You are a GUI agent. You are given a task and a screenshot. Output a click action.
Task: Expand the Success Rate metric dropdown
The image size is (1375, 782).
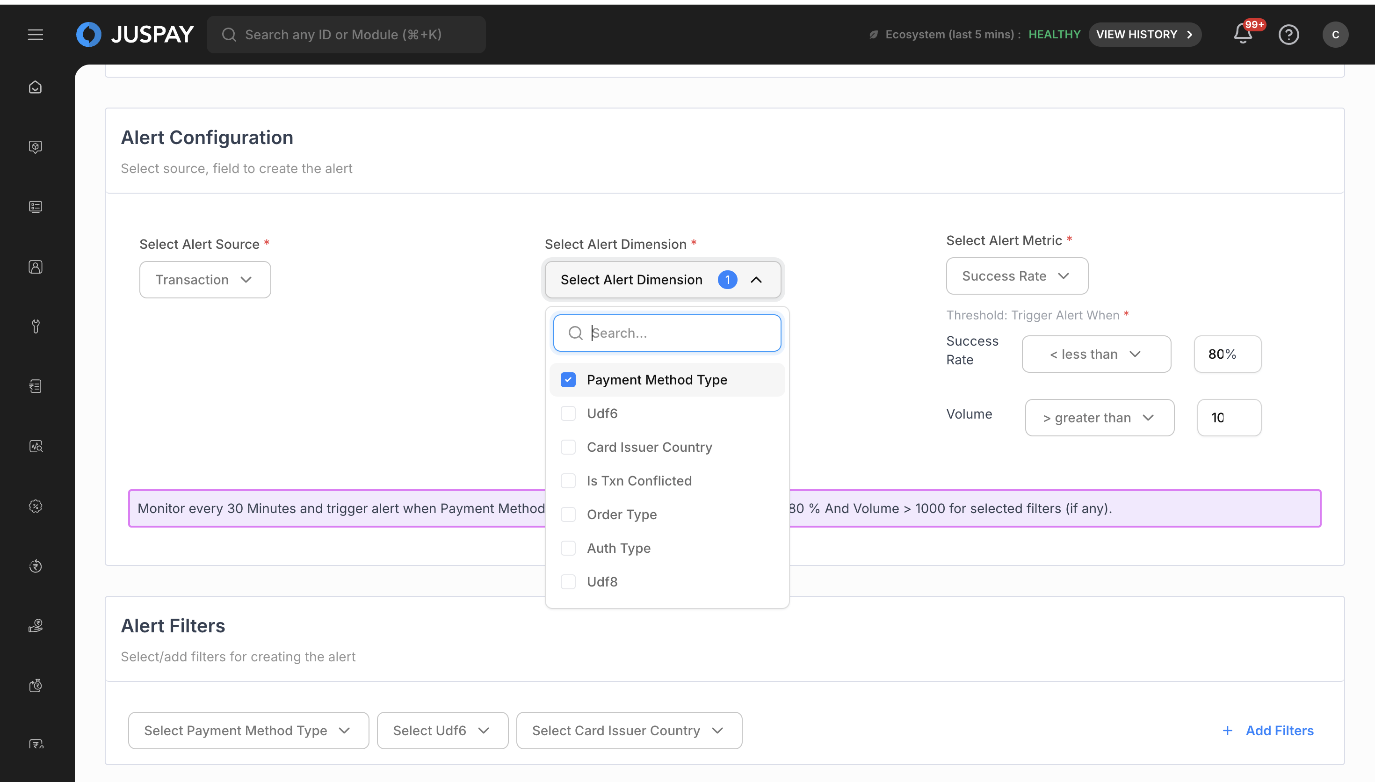1016,275
